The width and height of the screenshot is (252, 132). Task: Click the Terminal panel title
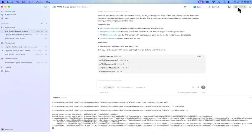(56, 98)
